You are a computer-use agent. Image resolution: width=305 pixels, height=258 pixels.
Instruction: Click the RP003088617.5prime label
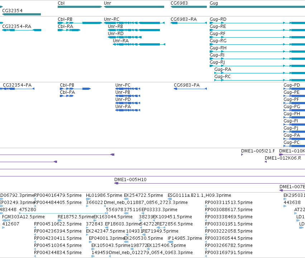point(229,210)
